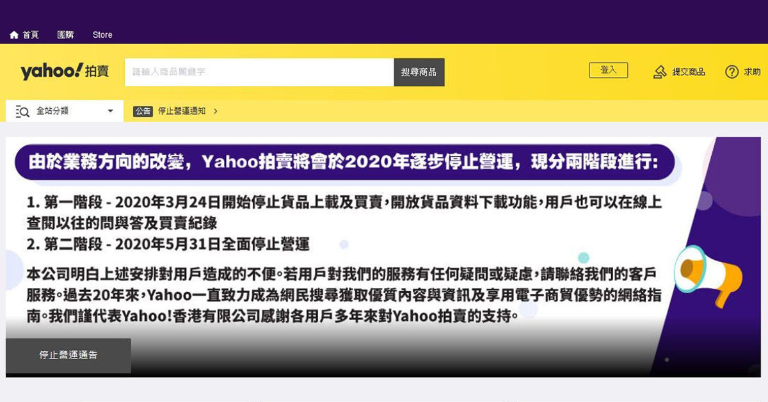Screen dimensions: 768x402
Task: Click the 提交商品 gavel icon
Action: tap(660, 72)
